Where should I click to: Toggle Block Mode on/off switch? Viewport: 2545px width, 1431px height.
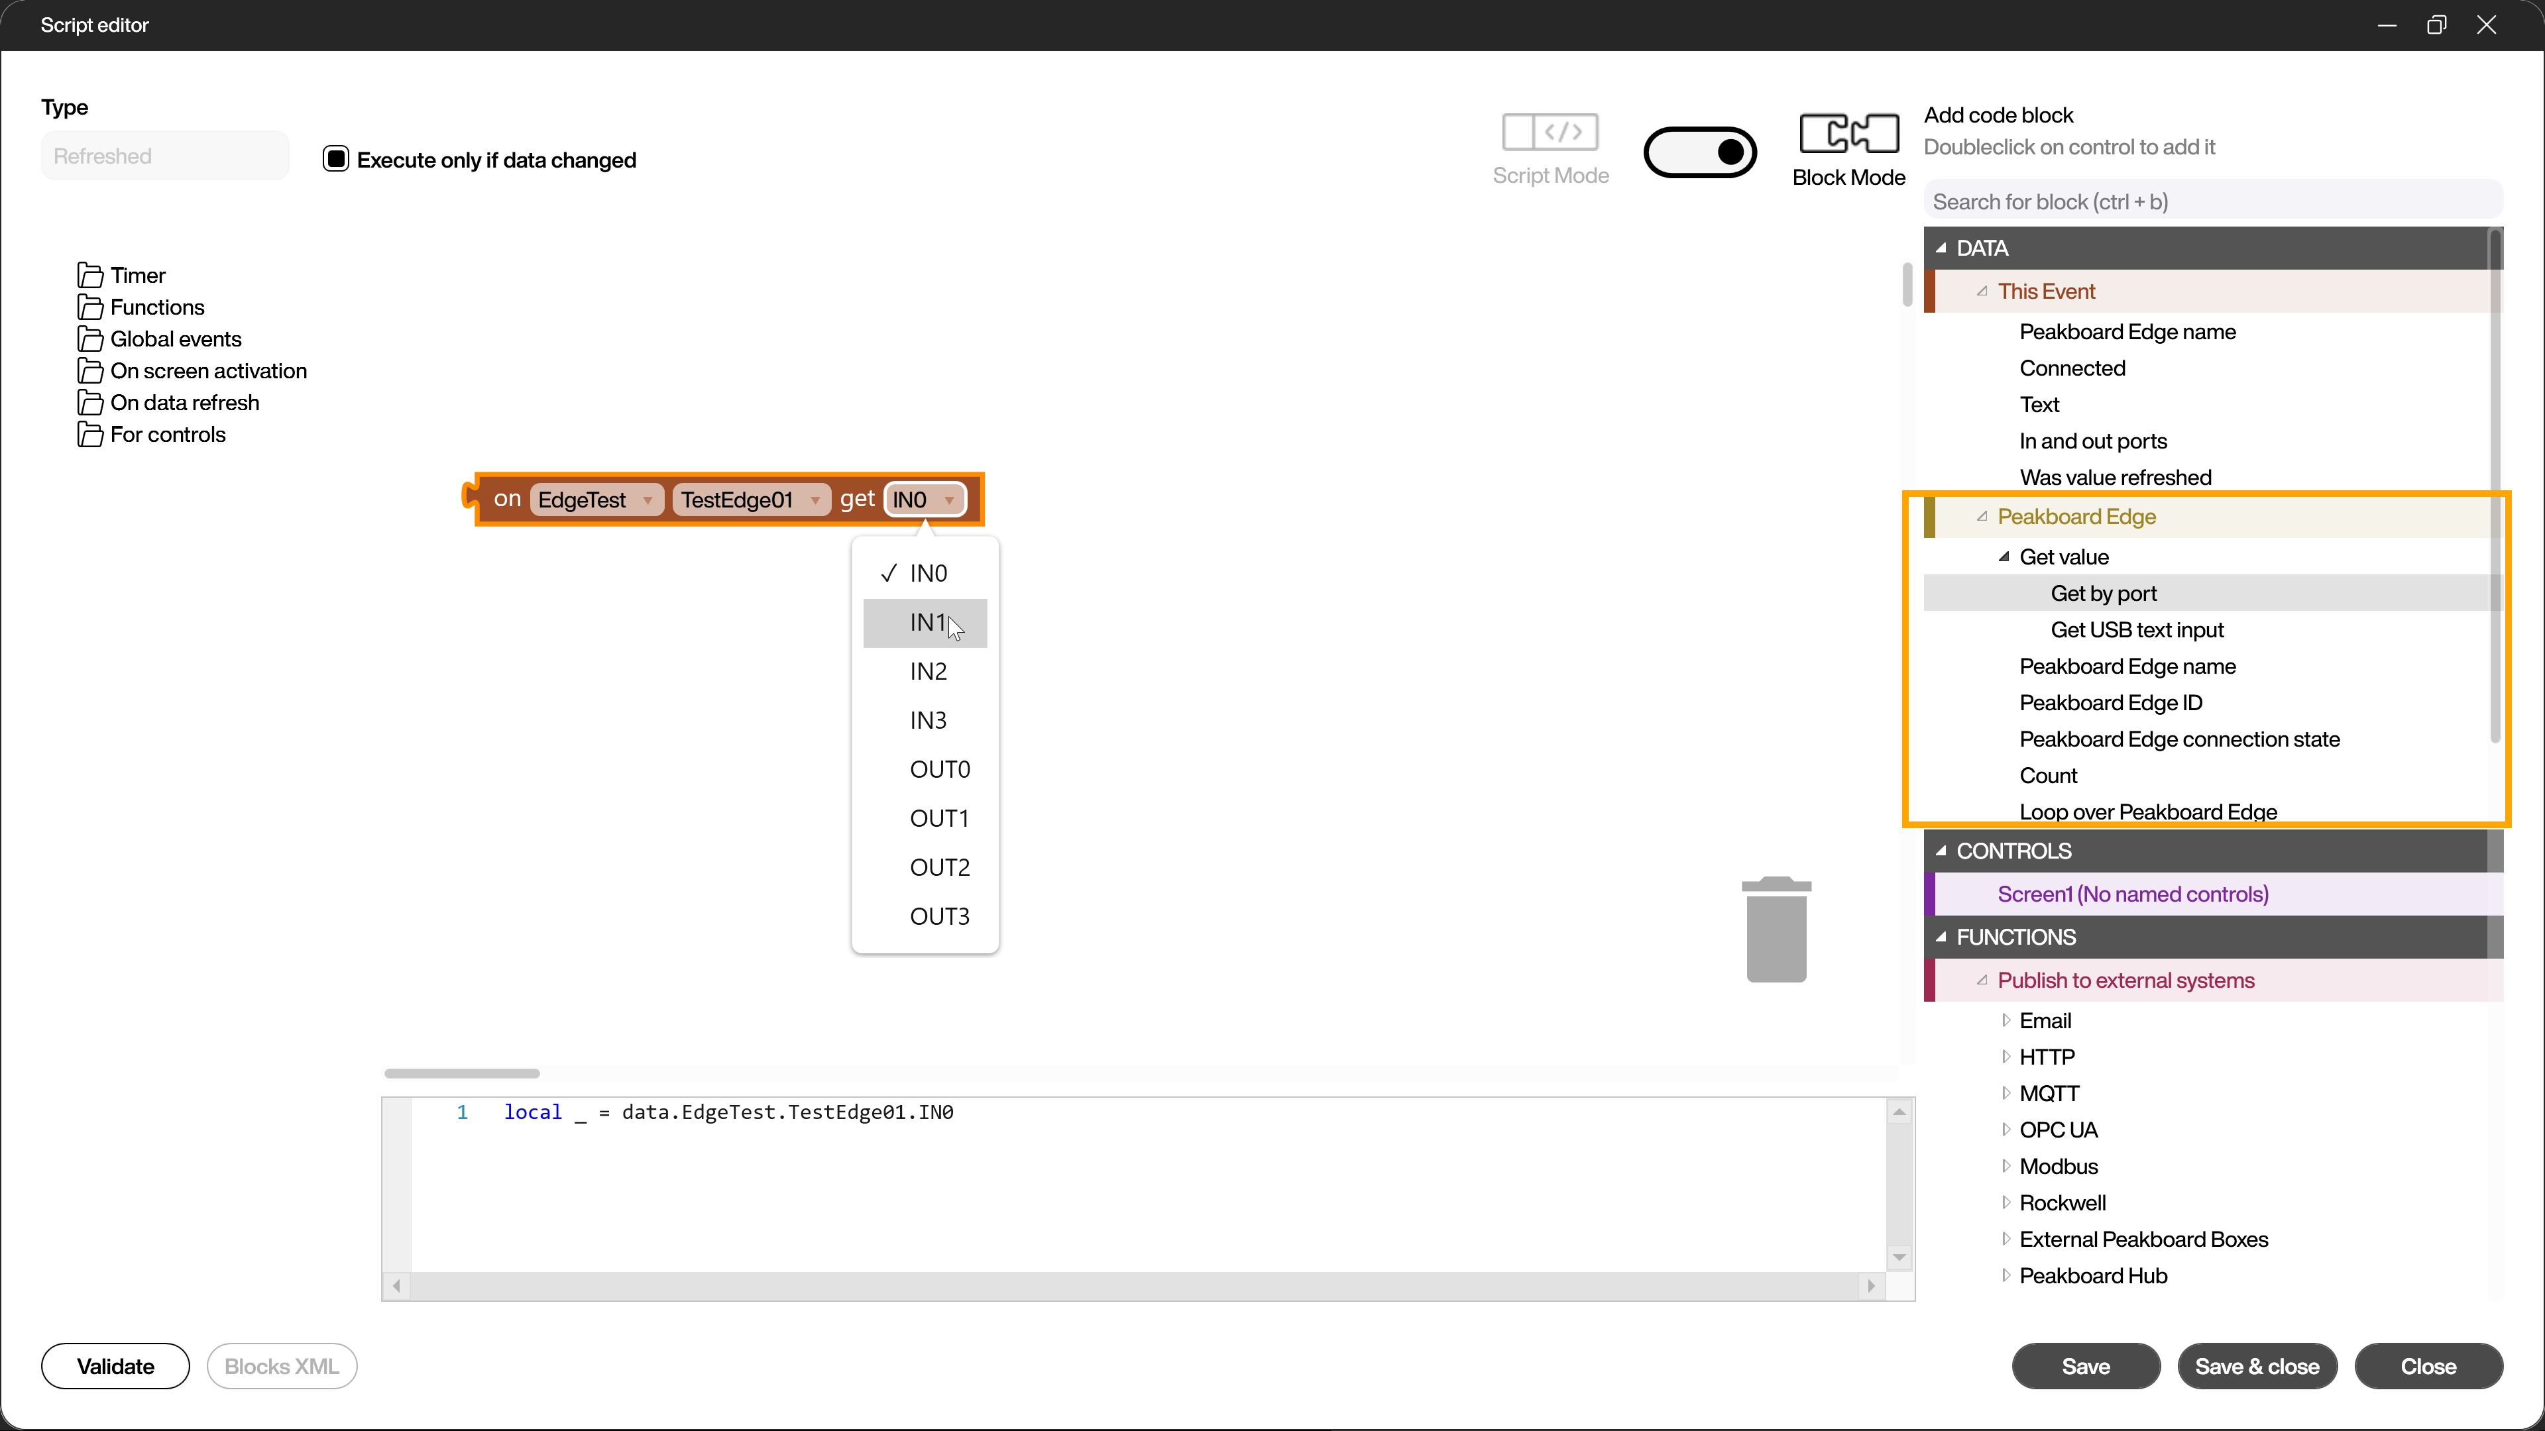(1701, 152)
